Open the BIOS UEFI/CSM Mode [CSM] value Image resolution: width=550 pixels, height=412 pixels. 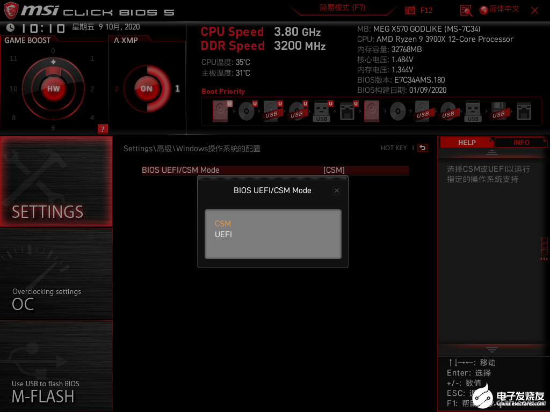pos(334,170)
